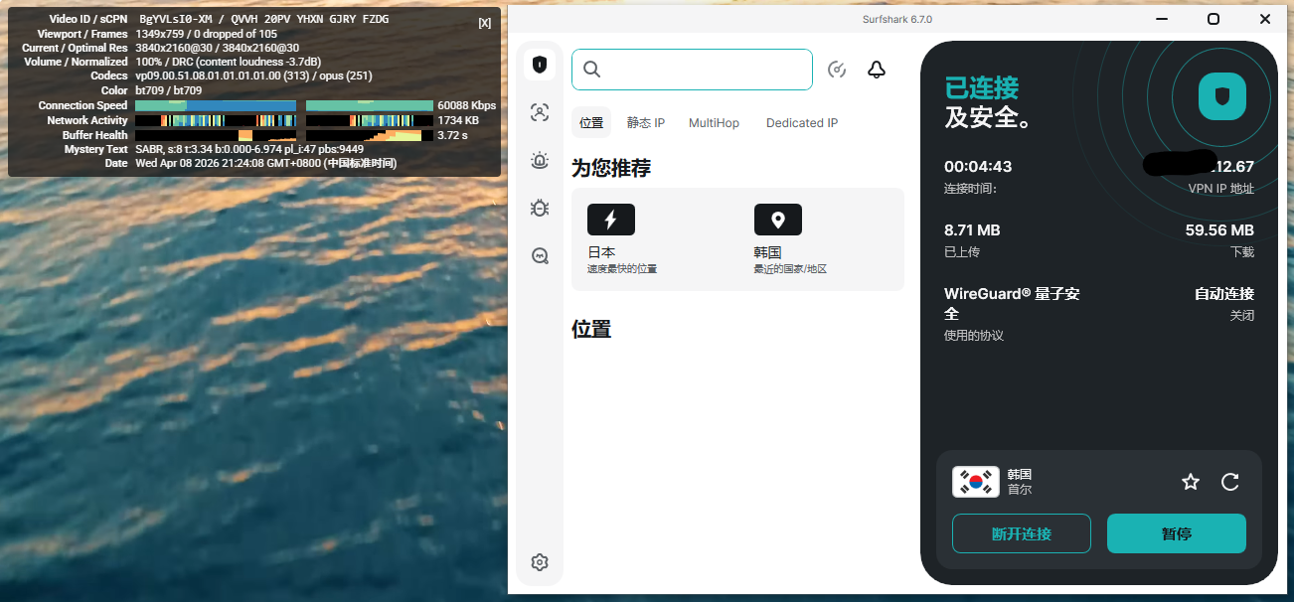
Task: Switch to the MultiHop tab
Action: click(x=715, y=123)
